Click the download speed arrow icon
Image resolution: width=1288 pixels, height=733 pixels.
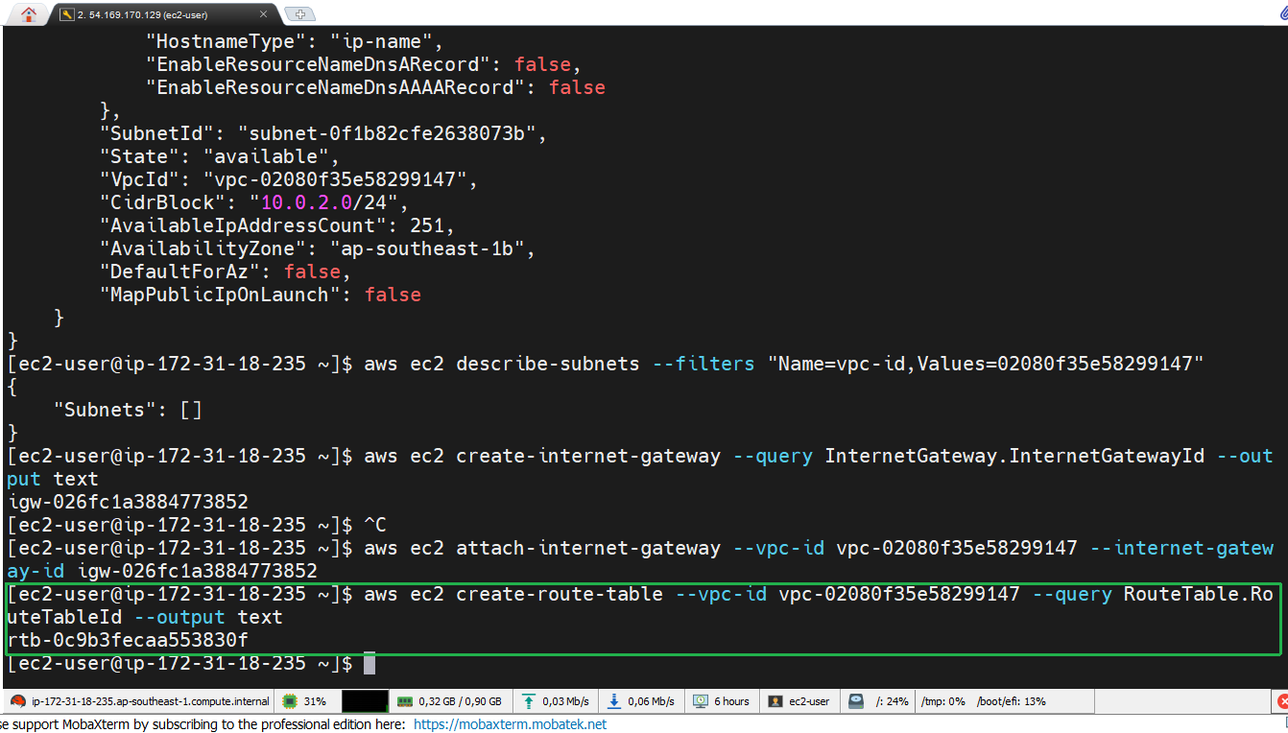(x=614, y=701)
